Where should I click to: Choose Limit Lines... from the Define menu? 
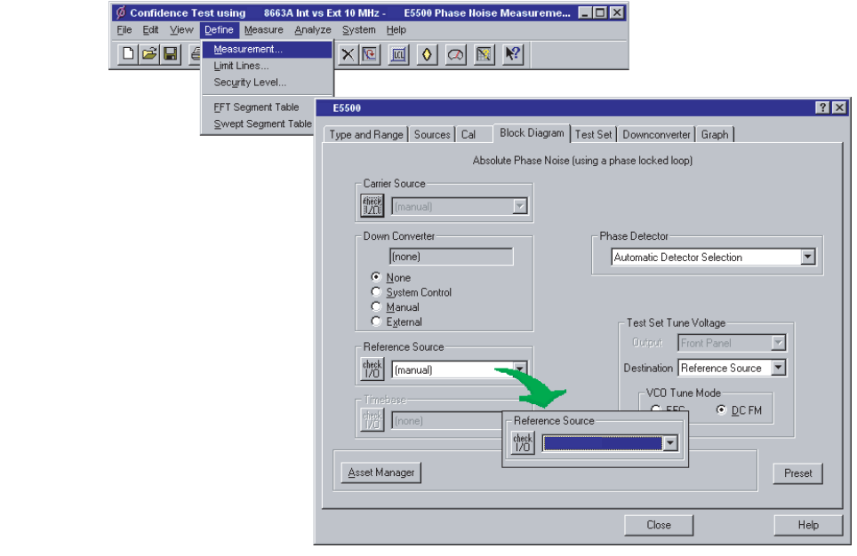tap(268, 66)
